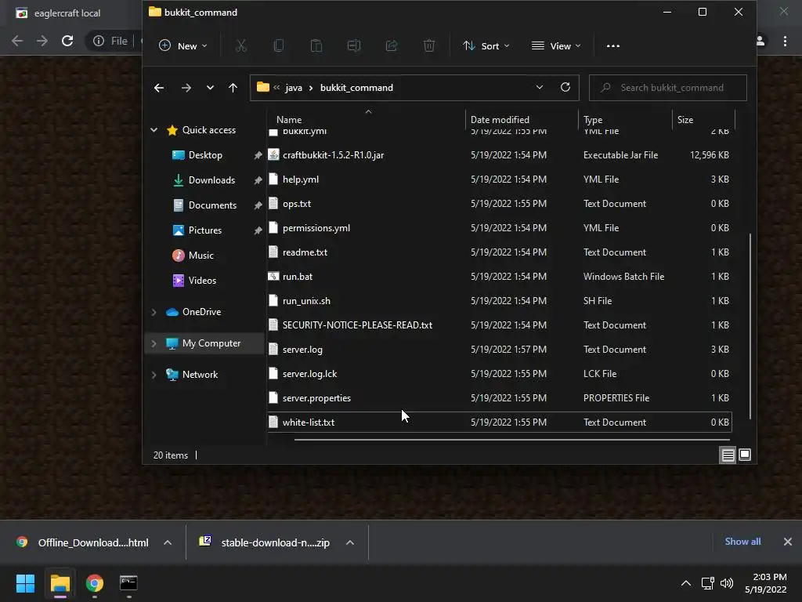Viewport: 802px width, 602px height.
Task: Click the Search bukkit_command field
Action: [667, 88]
